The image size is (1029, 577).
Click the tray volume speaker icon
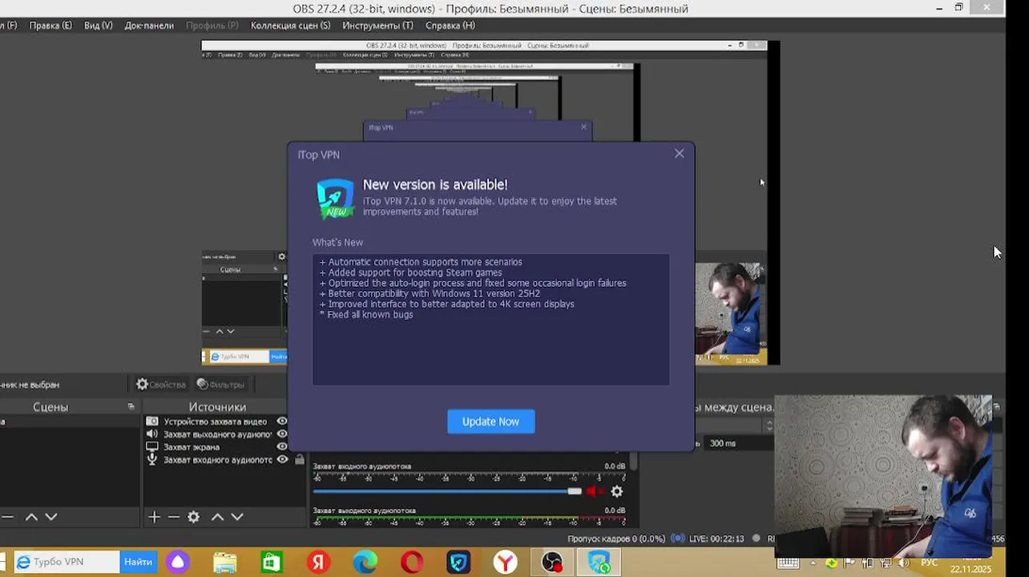tap(903, 563)
